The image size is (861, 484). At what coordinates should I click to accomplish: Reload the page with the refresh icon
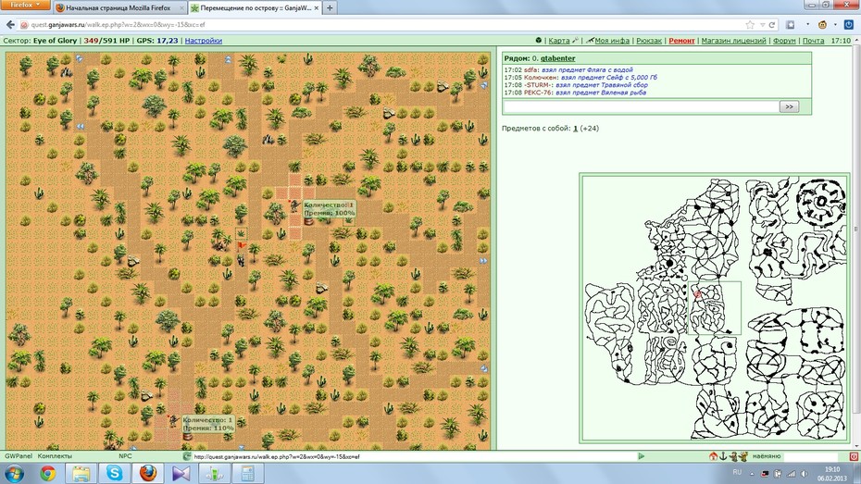772,25
